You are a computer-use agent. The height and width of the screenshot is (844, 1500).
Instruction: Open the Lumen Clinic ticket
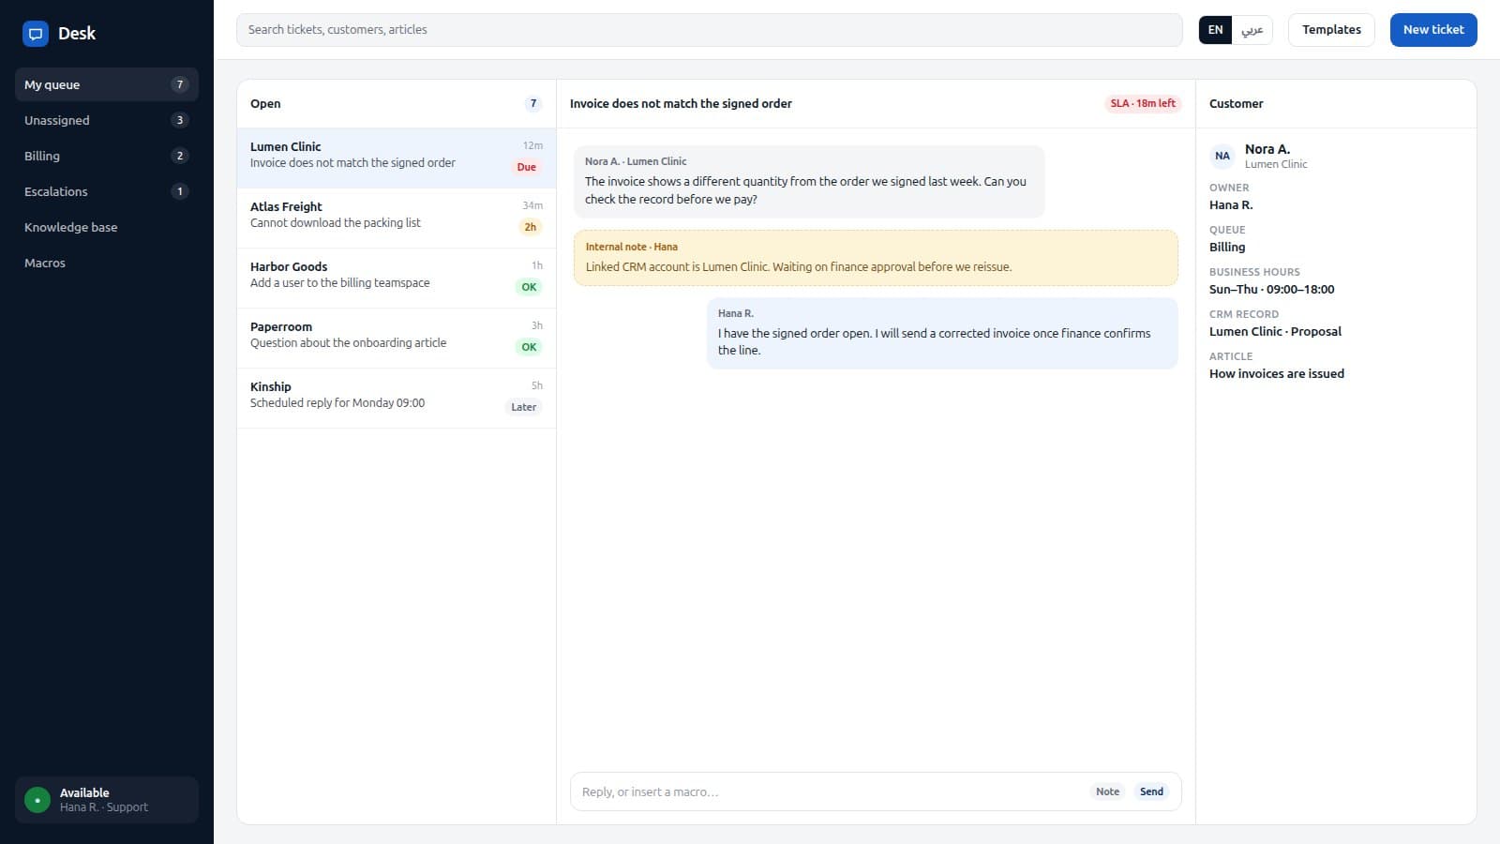[x=397, y=158]
